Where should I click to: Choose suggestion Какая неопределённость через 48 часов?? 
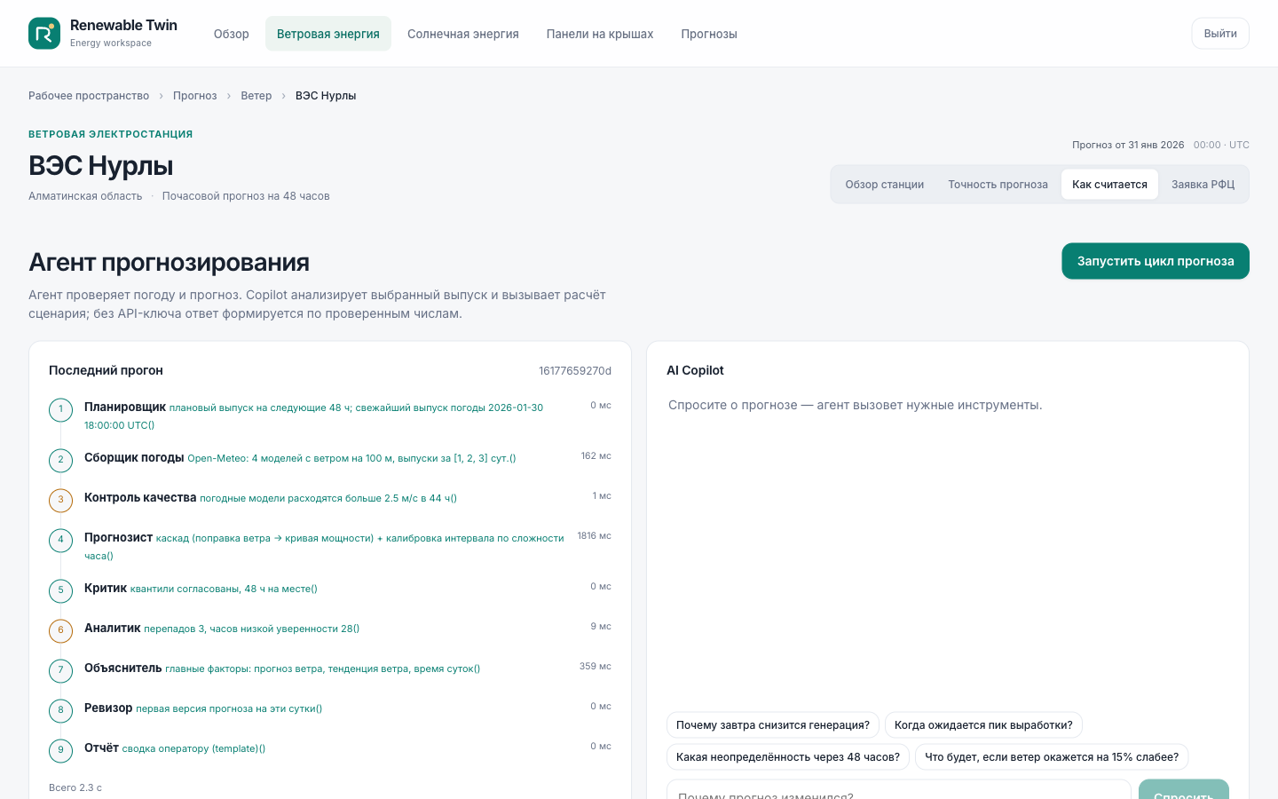[x=788, y=757]
